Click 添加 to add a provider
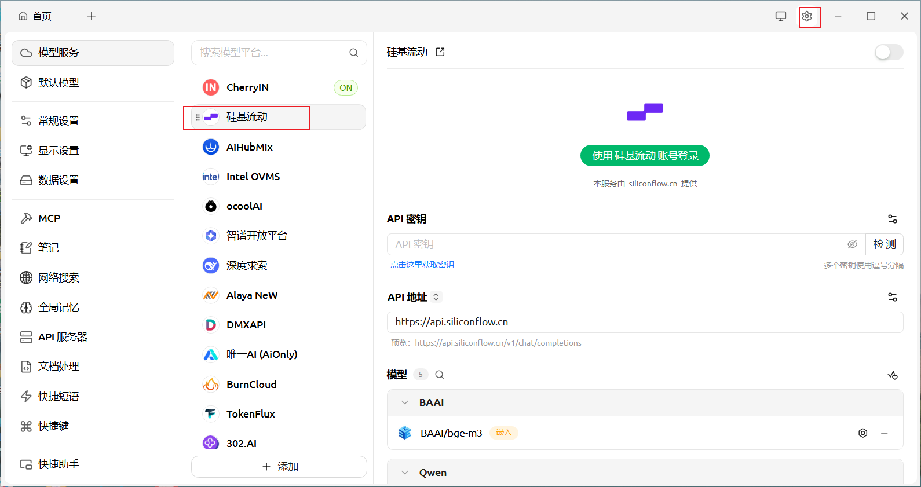Screen dimensions: 921x487 (279, 467)
